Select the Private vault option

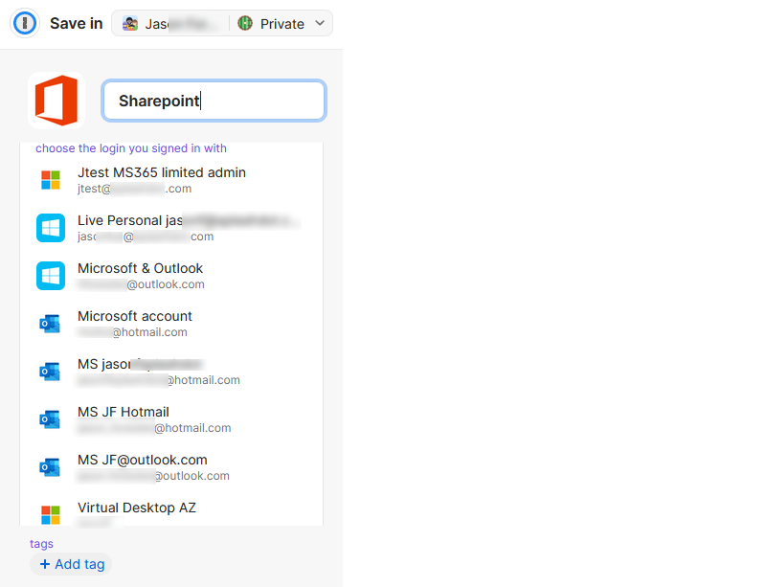[x=282, y=24]
